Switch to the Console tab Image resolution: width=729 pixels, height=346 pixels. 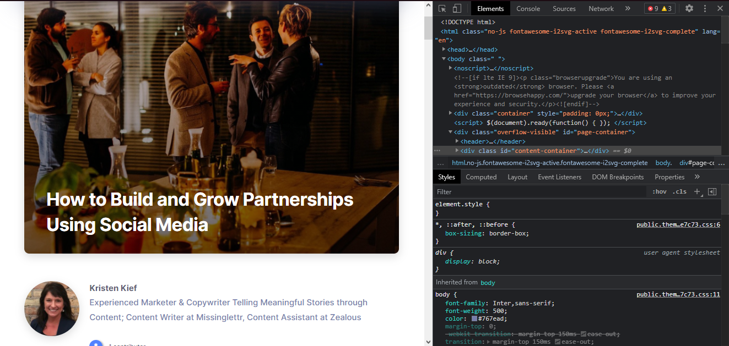(528, 8)
